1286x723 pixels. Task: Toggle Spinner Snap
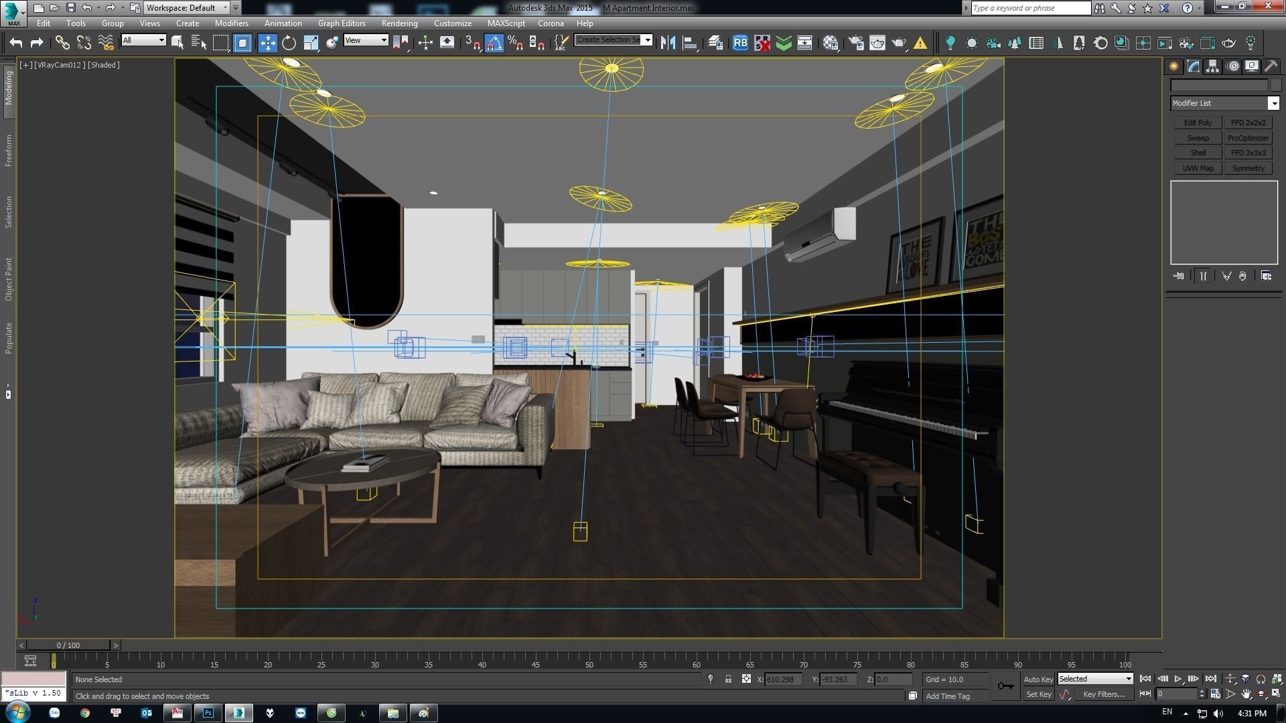click(x=537, y=43)
